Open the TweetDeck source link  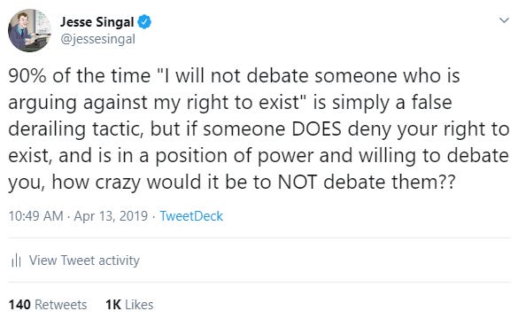click(191, 216)
